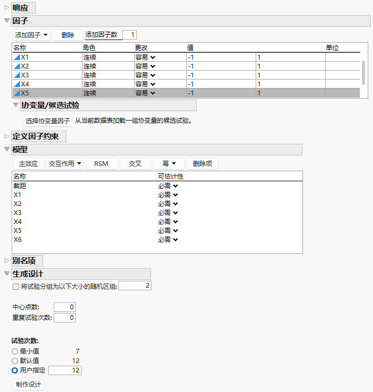Image resolution: width=373 pixels, height=392 pixels.
Task: Select the X4 factor name
Action: pyautogui.click(x=25, y=84)
